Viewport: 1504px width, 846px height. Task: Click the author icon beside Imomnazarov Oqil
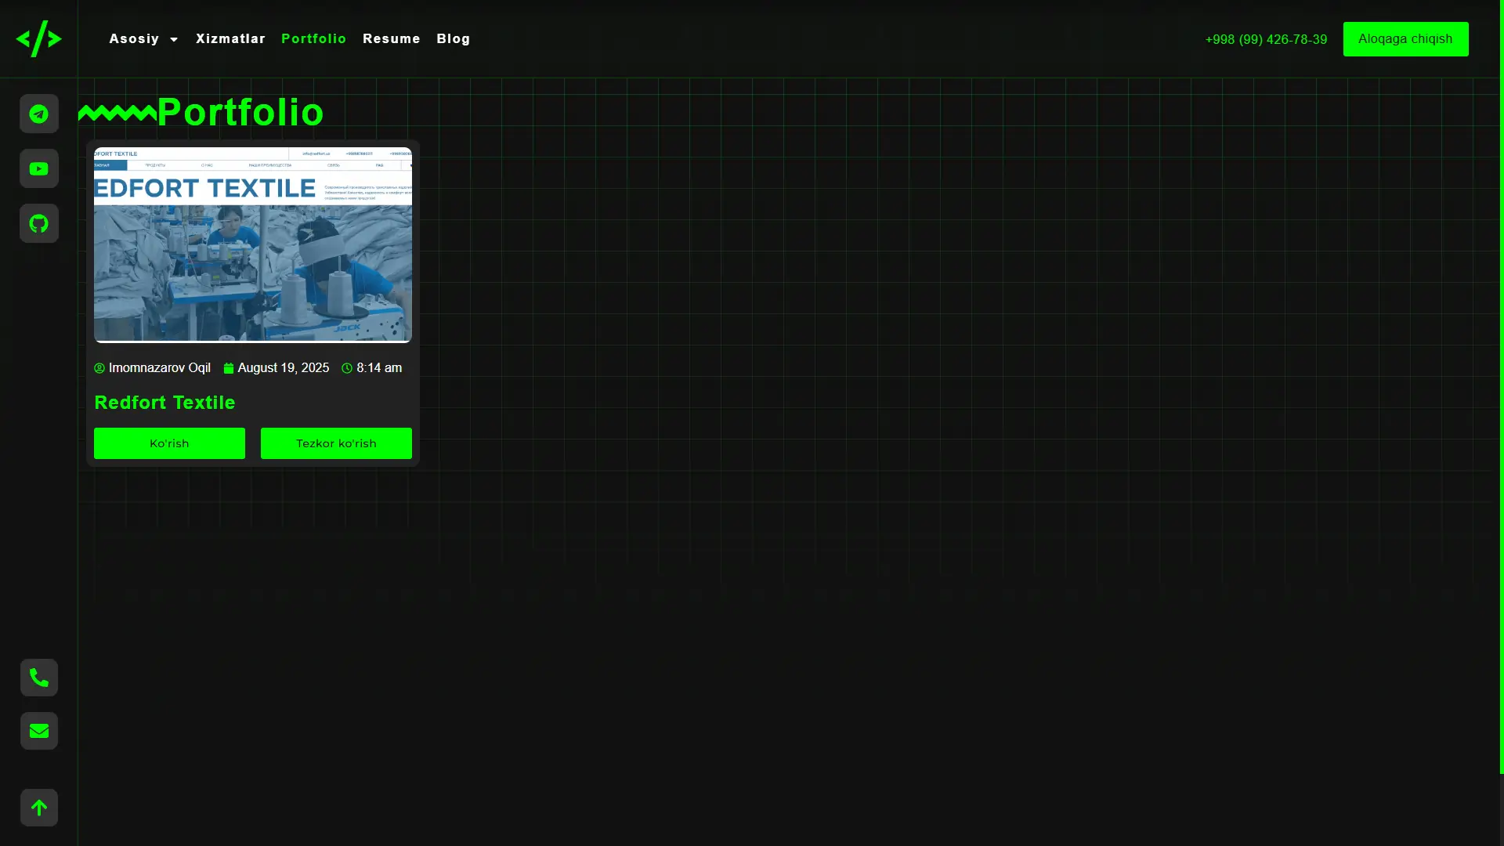tap(99, 367)
